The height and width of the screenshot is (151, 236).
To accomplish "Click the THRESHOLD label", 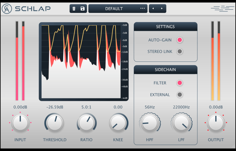I will [55, 140].
